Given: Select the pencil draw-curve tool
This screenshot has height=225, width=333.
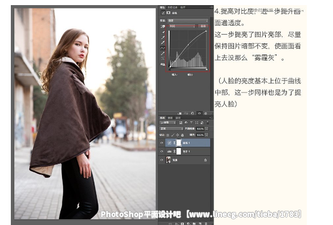Looking at the screenshot, I should point(163,53).
